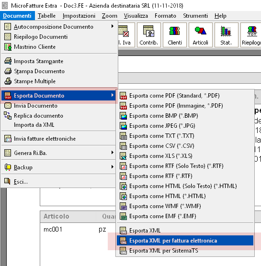Click the Esporta come EMF icon
The image size is (261, 266).
pos(123,216)
